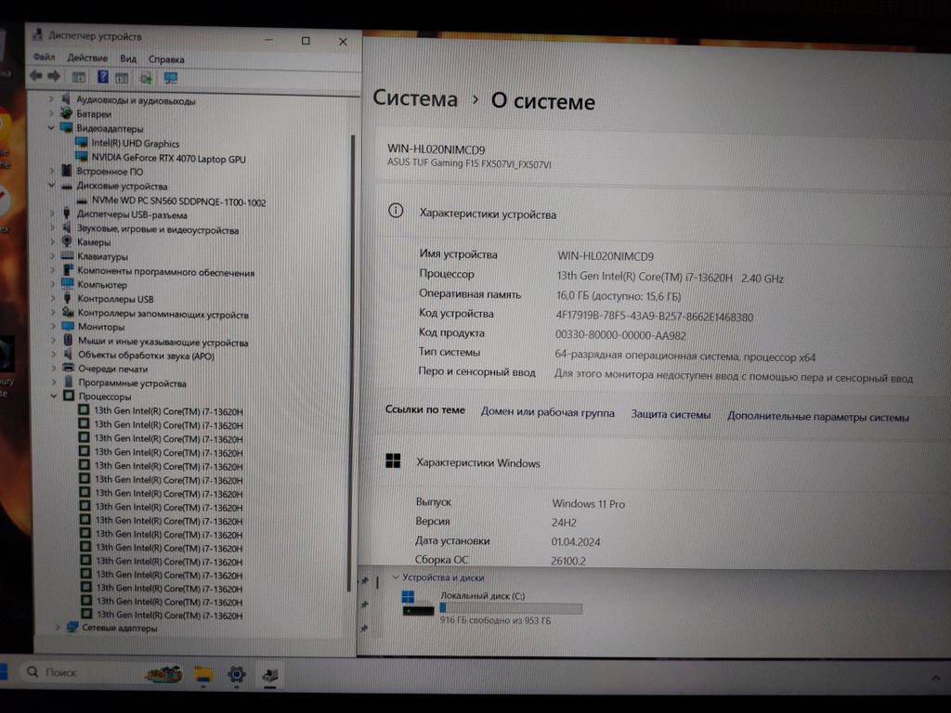This screenshot has height=713, width=951.
Task: Click the Защита системы link
Action: tap(671, 415)
